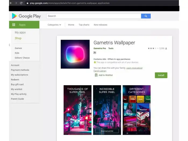Click the Apps grid icon in sidebar
Image resolution: width=188 pixels, height=141 pixels.
point(14,25)
